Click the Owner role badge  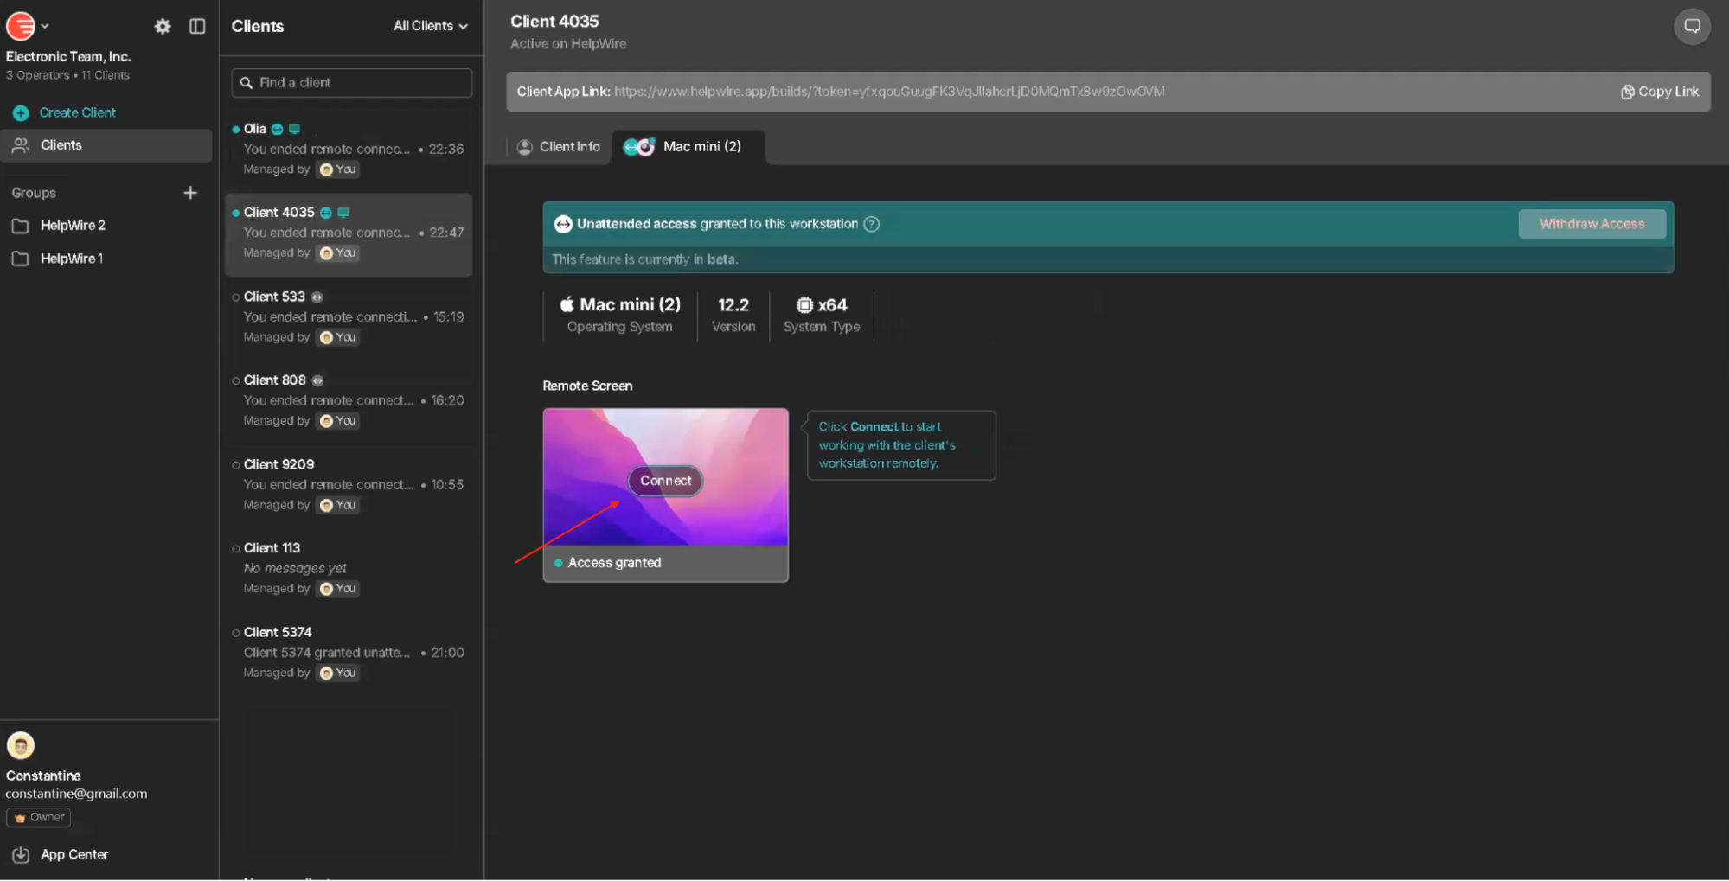point(39,817)
